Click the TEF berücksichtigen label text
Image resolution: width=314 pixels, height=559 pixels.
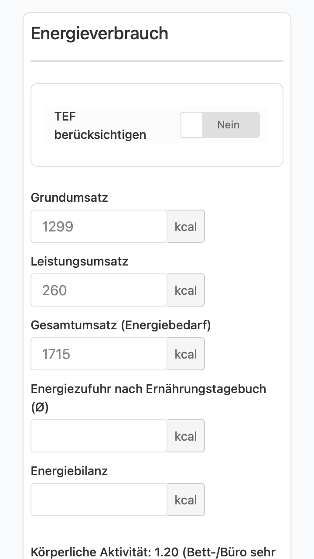(x=100, y=125)
